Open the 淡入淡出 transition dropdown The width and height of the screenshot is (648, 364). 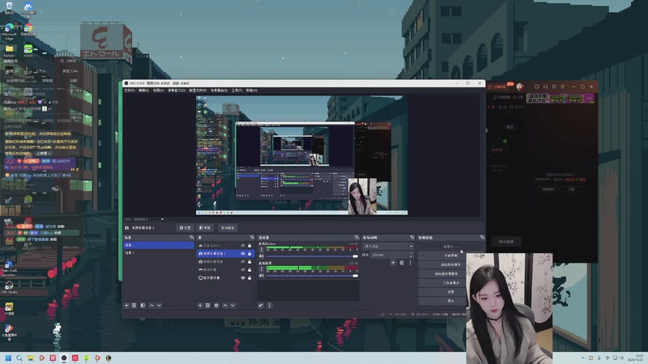point(388,246)
